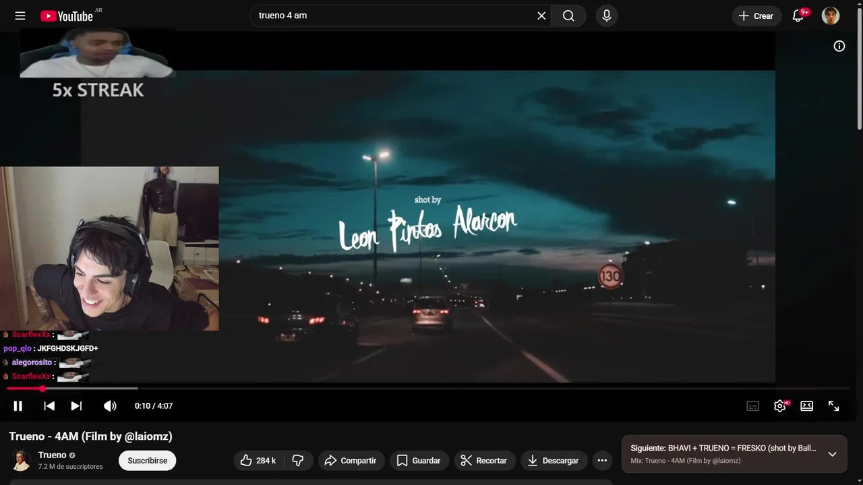Open Trueno channel name link
This screenshot has width=863, height=485.
53,455
